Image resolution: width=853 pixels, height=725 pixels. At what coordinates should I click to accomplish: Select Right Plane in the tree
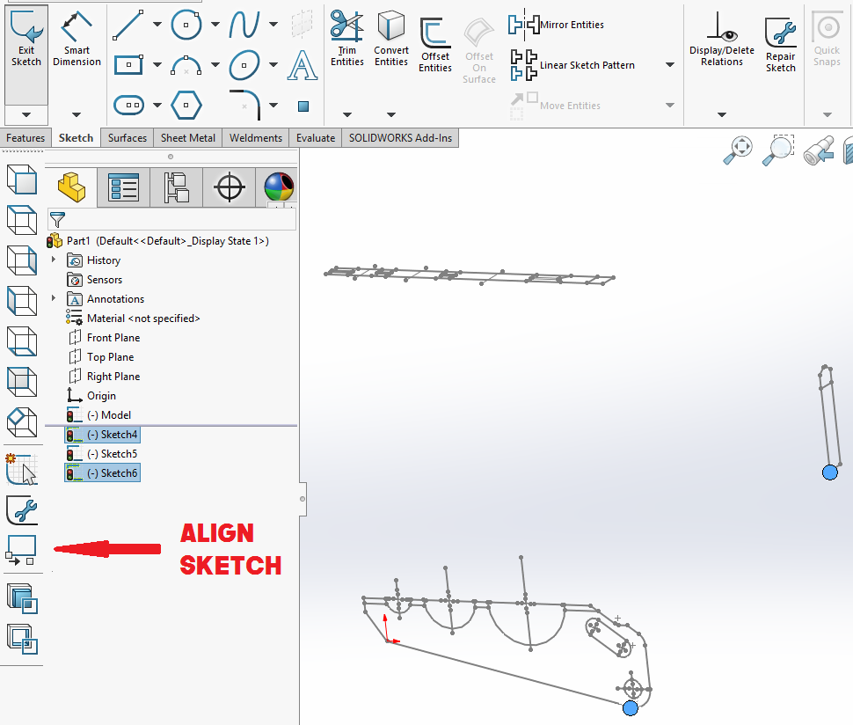click(x=105, y=376)
